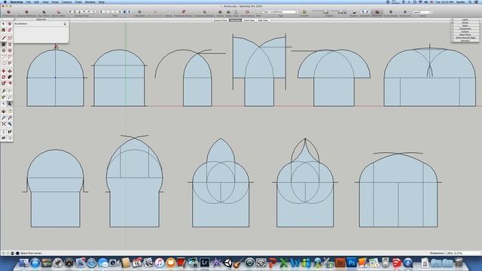Open the Type classification dropdown

pyautogui.click(x=281, y=12)
